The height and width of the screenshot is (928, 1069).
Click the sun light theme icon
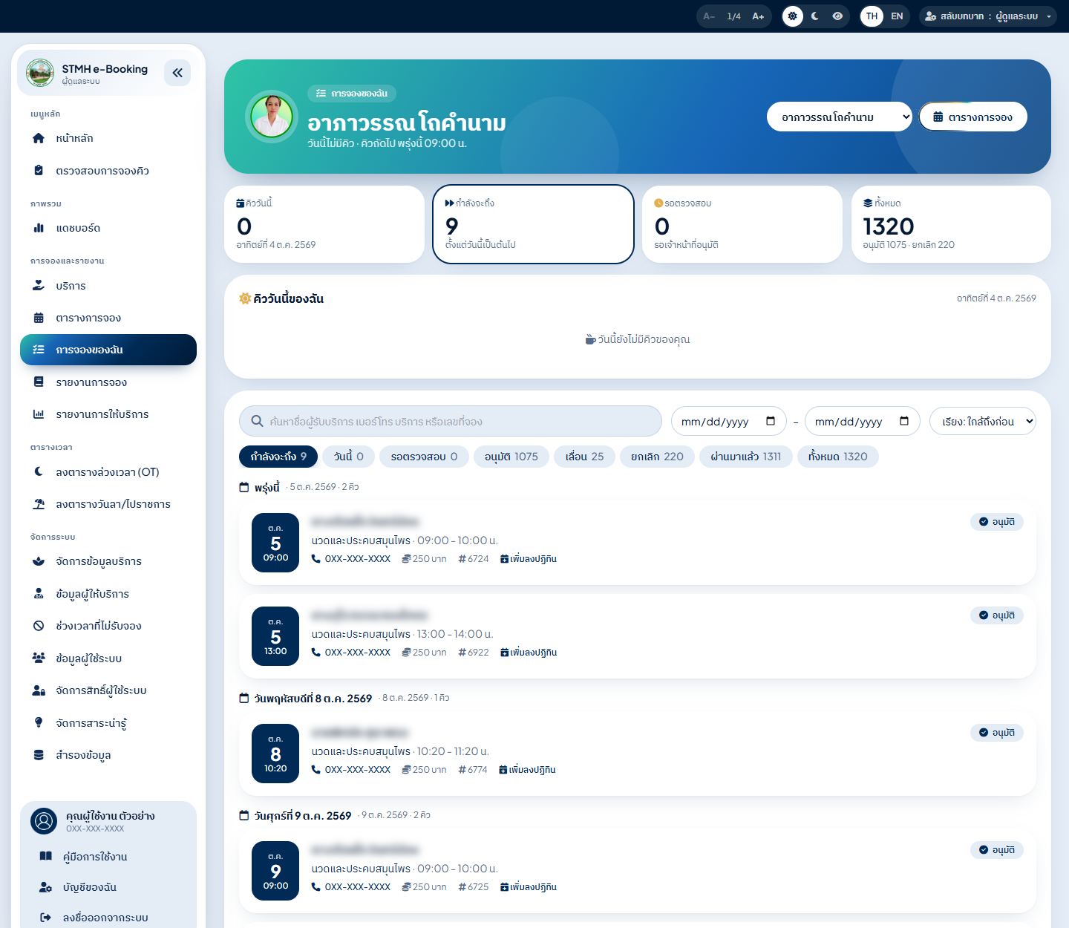793,16
